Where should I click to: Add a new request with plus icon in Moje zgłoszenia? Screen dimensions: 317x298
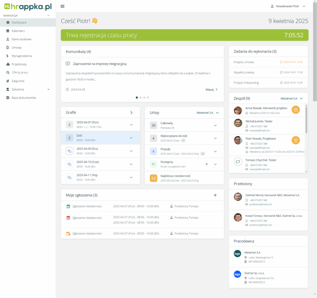click(x=215, y=195)
